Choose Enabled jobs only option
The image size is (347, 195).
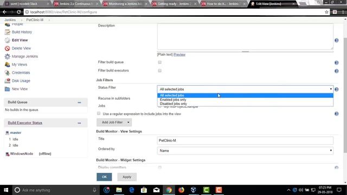245,100
